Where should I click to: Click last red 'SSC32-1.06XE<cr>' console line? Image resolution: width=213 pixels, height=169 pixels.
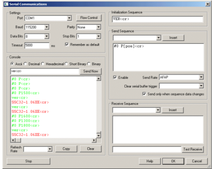[x=30, y=135]
